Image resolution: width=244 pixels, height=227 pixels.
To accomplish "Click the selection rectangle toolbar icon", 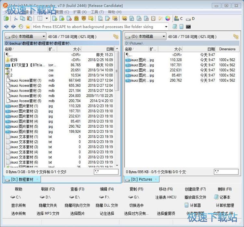I will click(40, 19).
